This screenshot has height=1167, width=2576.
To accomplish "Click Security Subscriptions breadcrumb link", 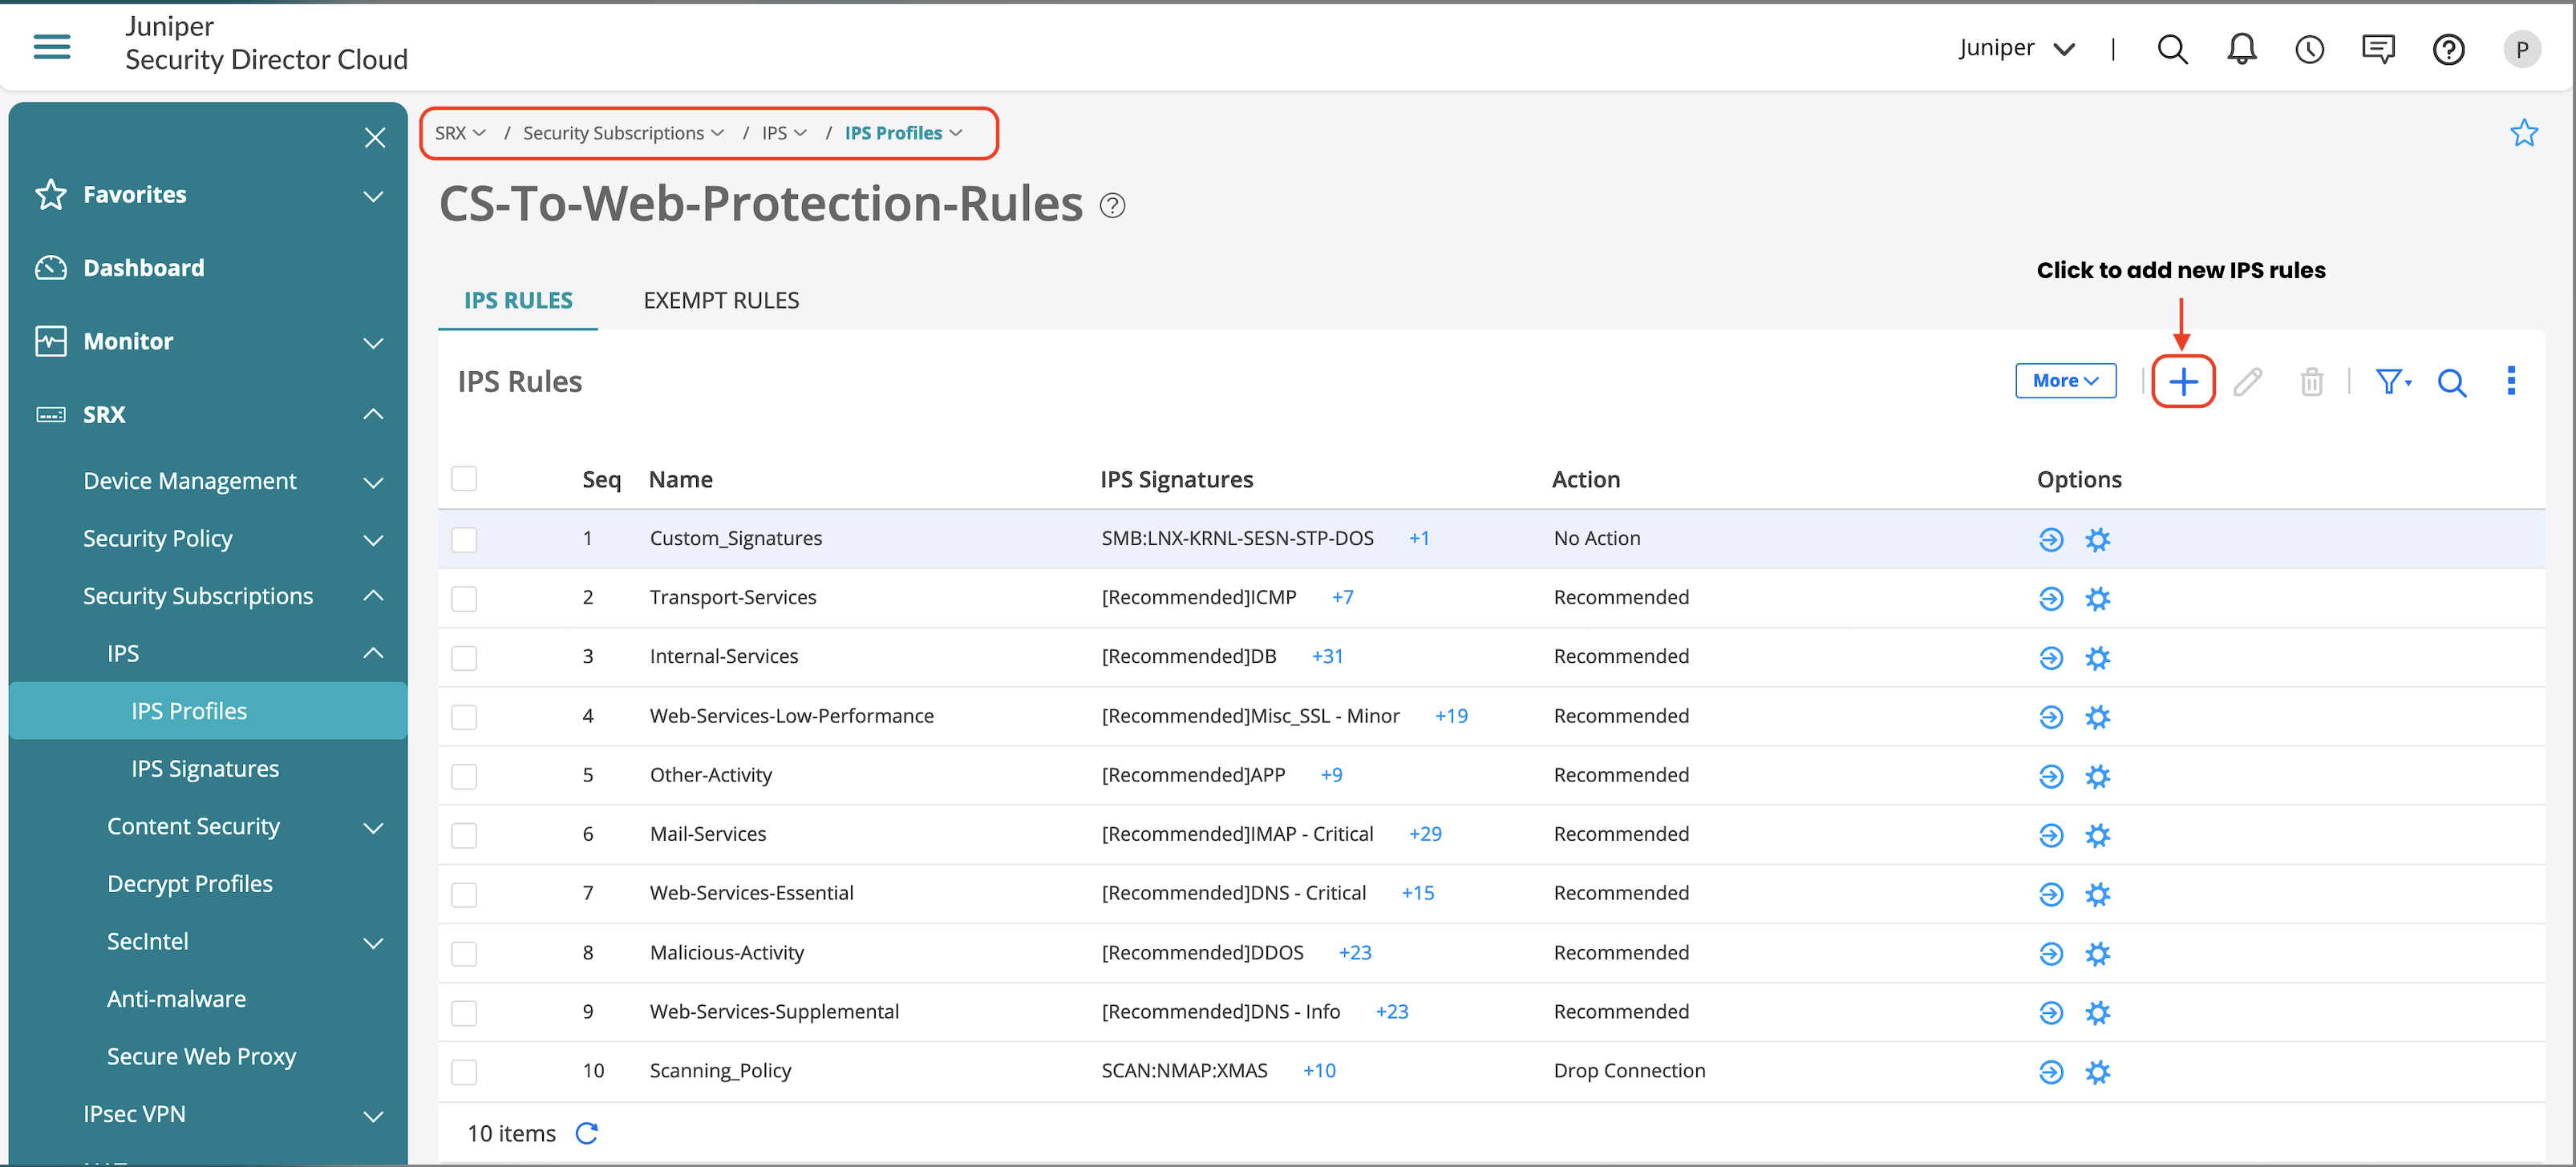I will pyautogui.click(x=613, y=133).
